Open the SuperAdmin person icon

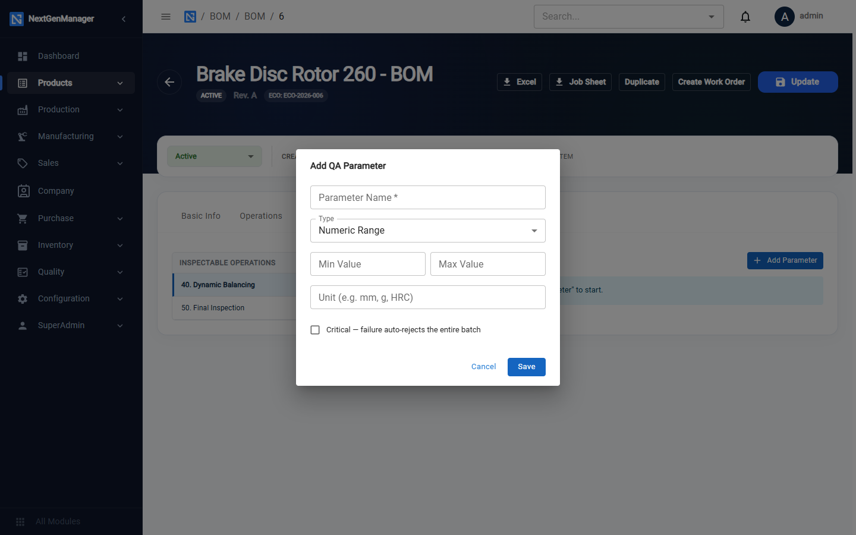click(x=23, y=325)
